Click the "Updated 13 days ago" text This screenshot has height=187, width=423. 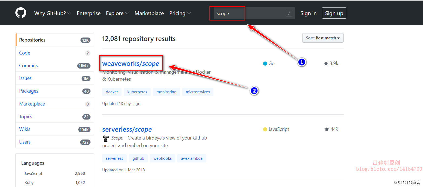tap(121, 104)
